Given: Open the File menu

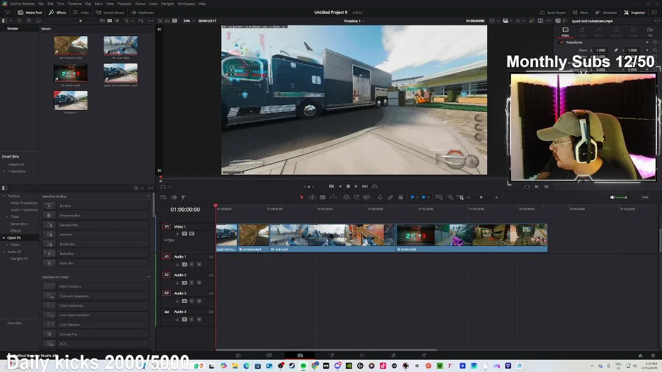Looking at the screenshot, I should 41,4.
